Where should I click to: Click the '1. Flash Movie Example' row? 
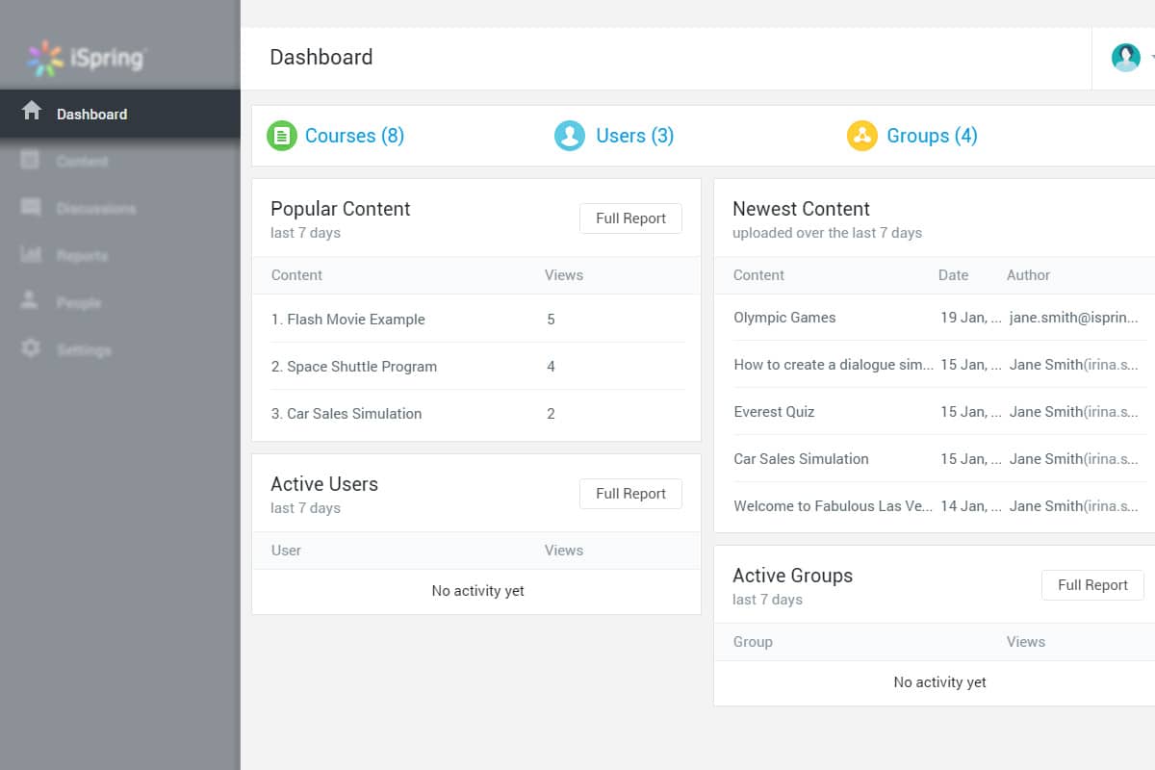pyautogui.click(x=476, y=319)
